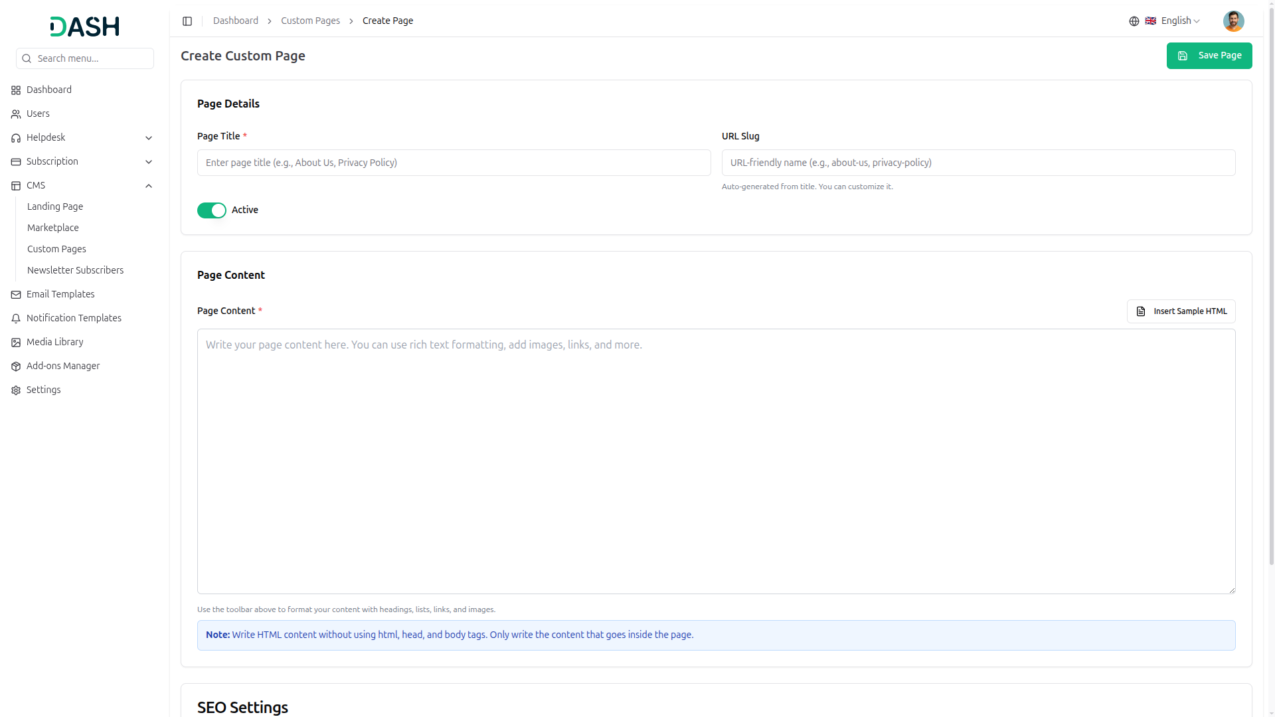Open Landing Page in CMS menu
Viewport: 1275px width, 717px height.
click(x=55, y=206)
